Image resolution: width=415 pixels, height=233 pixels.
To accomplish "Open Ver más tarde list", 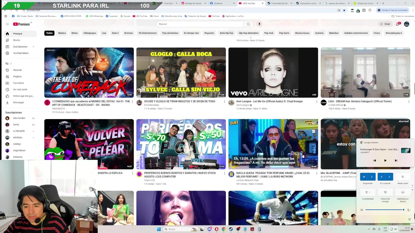I will (x=20, y=89).
